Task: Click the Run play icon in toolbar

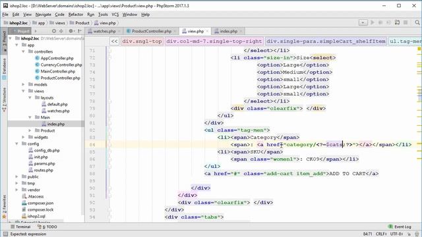Action: (373, 22)
